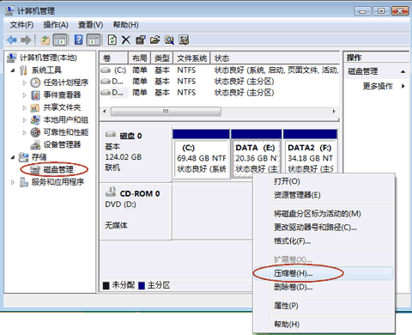Select the (C:) 69.48 GB partition block

[x=201, y=154]
